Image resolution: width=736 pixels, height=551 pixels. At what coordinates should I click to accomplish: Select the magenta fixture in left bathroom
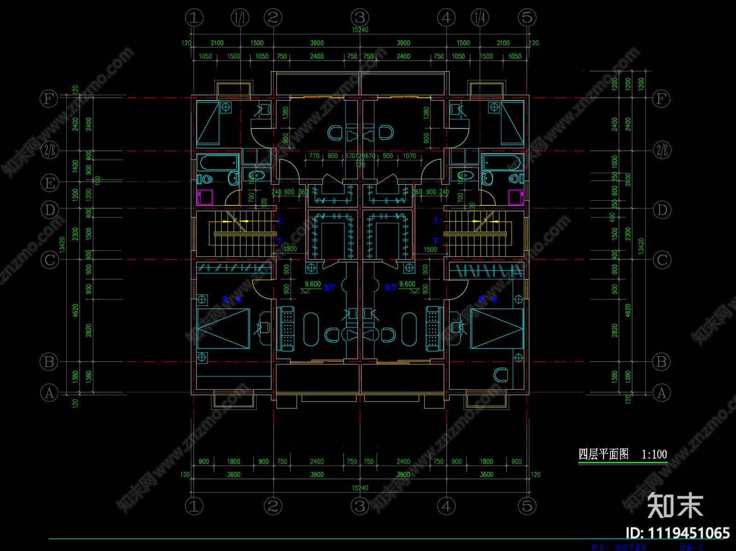[205, 197]
